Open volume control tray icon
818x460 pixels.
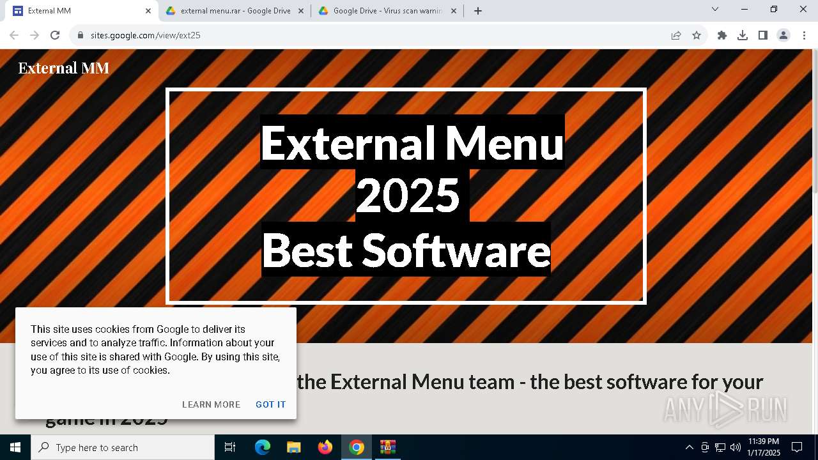click(736, 447)
